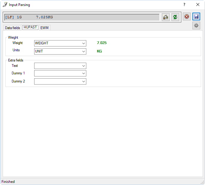Click the input string field with 7.025KG

(x=82, y=17)
